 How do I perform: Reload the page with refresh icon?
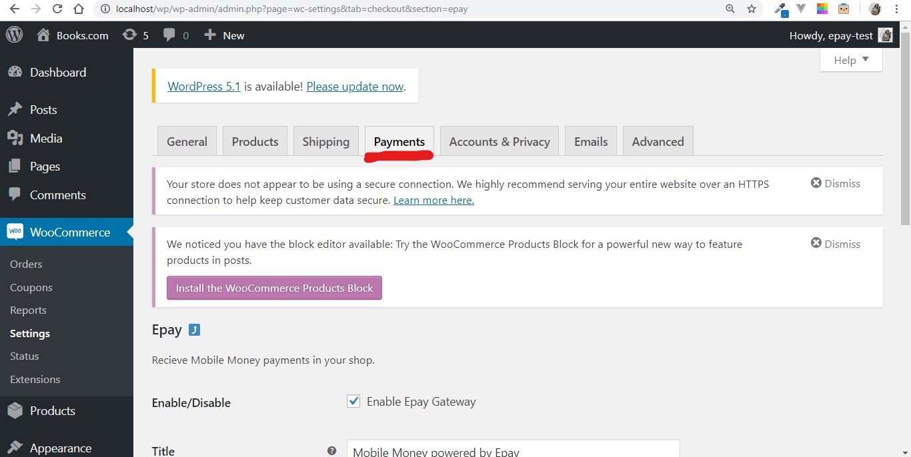point(57,9)
